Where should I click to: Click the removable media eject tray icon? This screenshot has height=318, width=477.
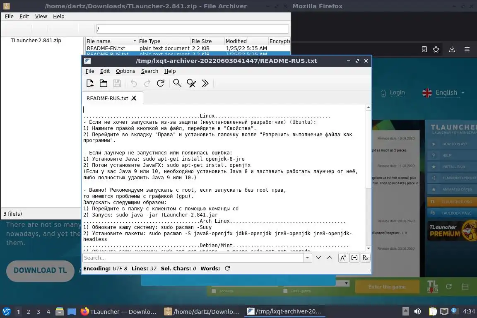(405, 311)
